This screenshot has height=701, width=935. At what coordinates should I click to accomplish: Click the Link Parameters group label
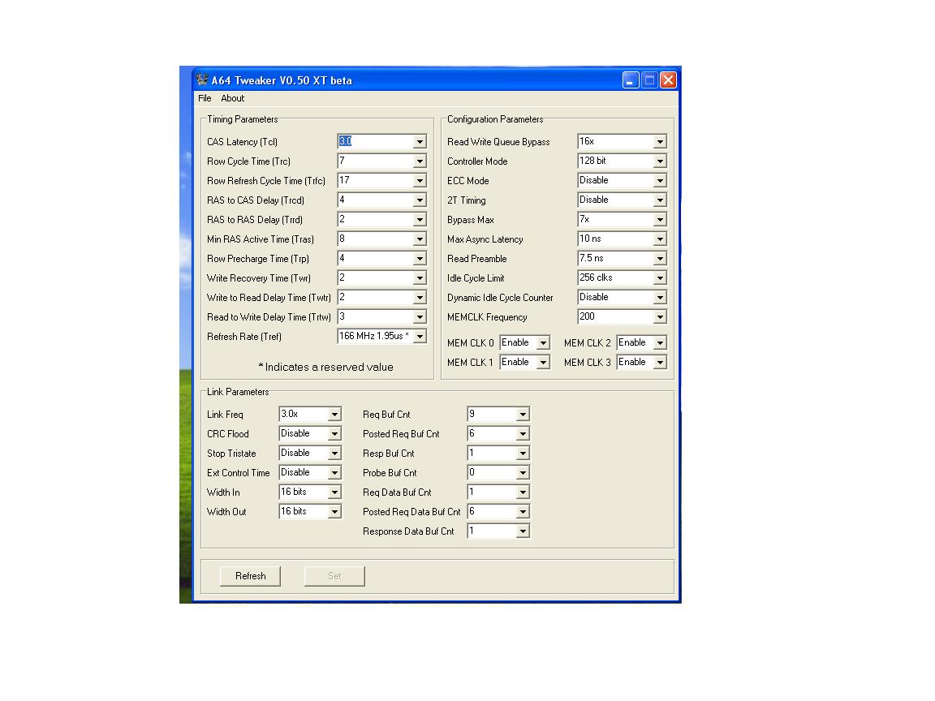click(x=237, y=392)
